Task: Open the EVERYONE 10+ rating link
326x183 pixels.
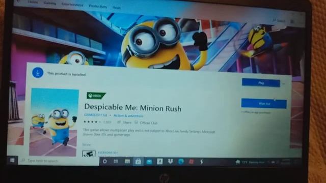Action: [107, 152]
